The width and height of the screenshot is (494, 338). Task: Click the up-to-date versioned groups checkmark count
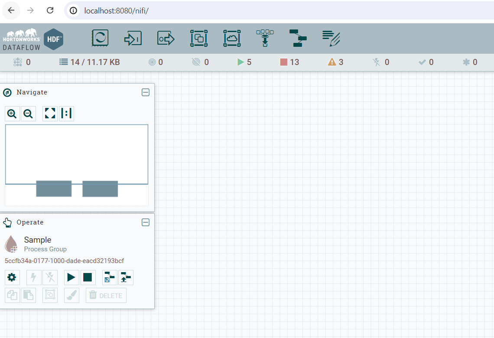pyautogui.click(x=426, y=62)
